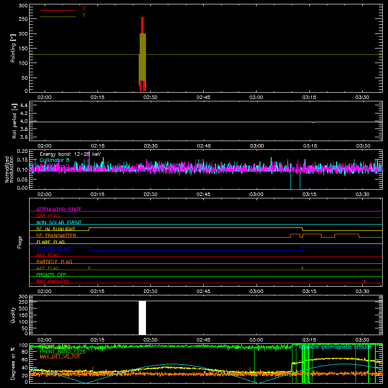This screenshot has height=388, width=388.
Task: Select 'Absolute geomagnetic latitude' legend text
Action: [x=335, y=347]
